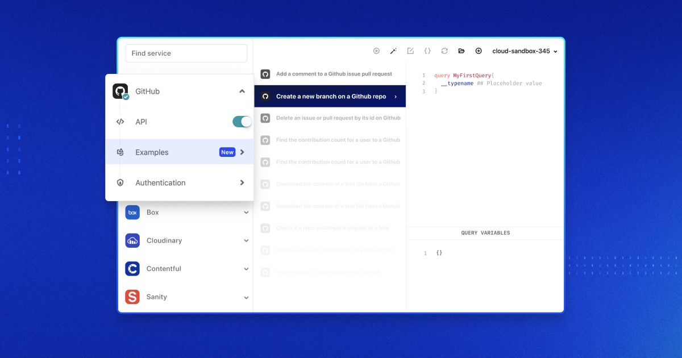Screen dimensions: 682x358
Task: Click the API code brackets icon
Action: tap(120, 122)
